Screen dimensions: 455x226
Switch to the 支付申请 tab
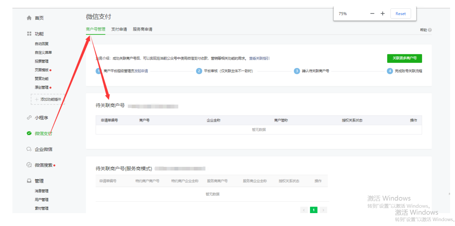tap(119, 29)
